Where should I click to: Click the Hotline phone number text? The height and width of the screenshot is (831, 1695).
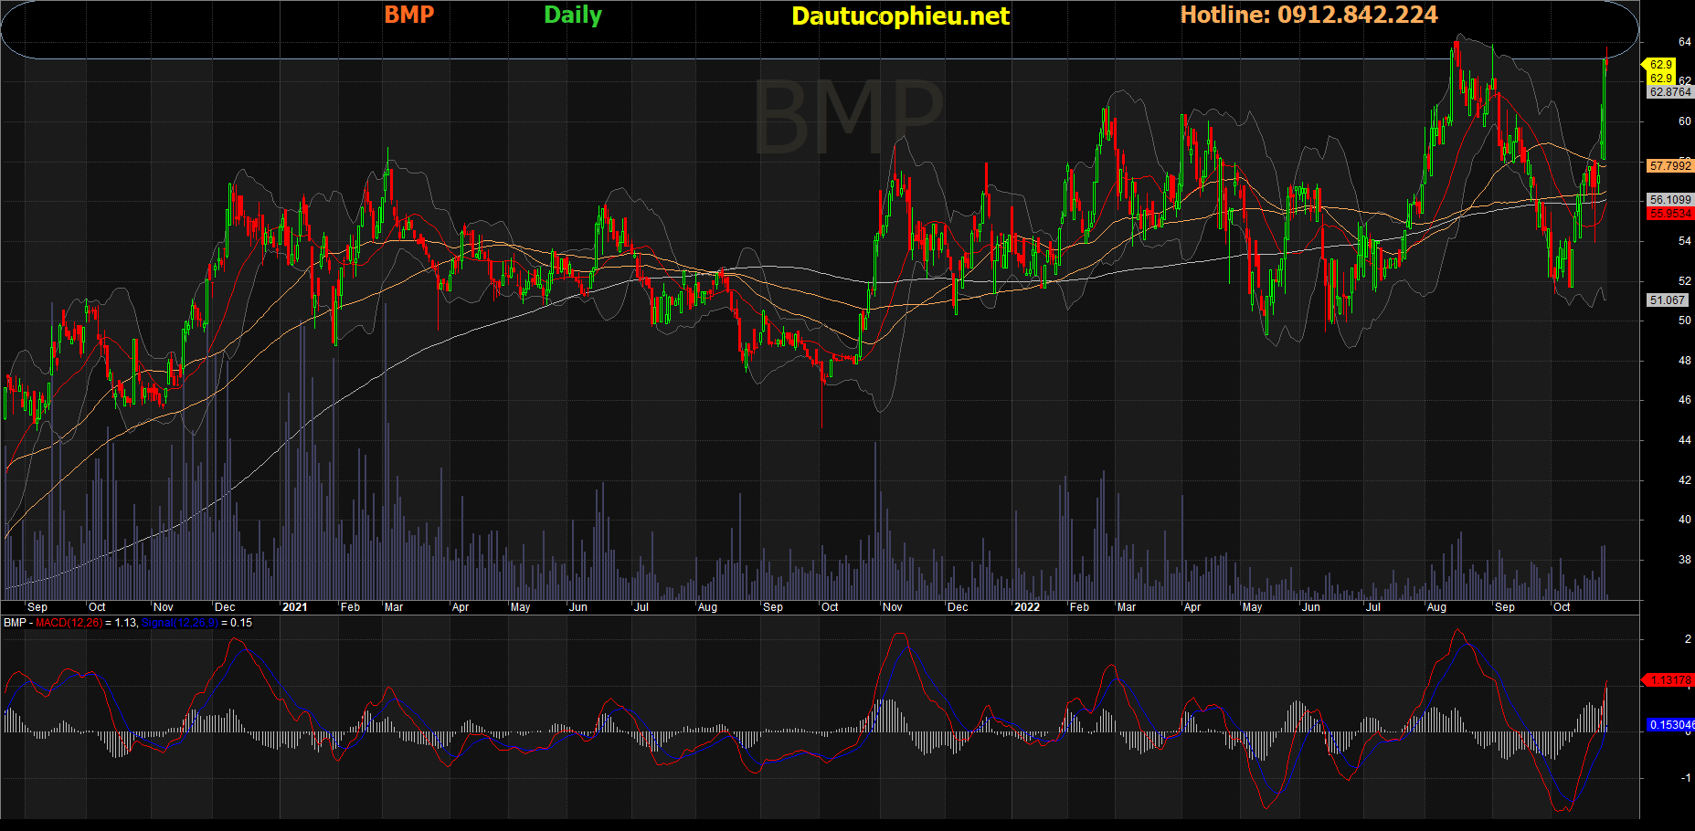[x=1308, y=15]
